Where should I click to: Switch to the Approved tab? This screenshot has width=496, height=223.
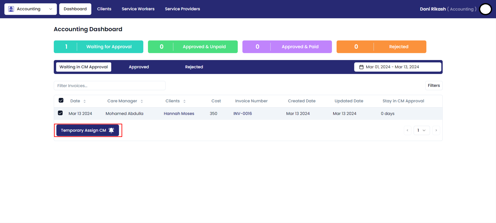pos(139,67)
